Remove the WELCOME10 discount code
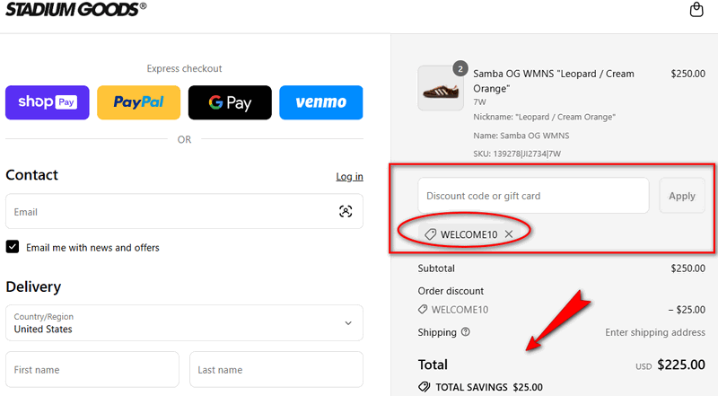 click(x=509, y=234)
